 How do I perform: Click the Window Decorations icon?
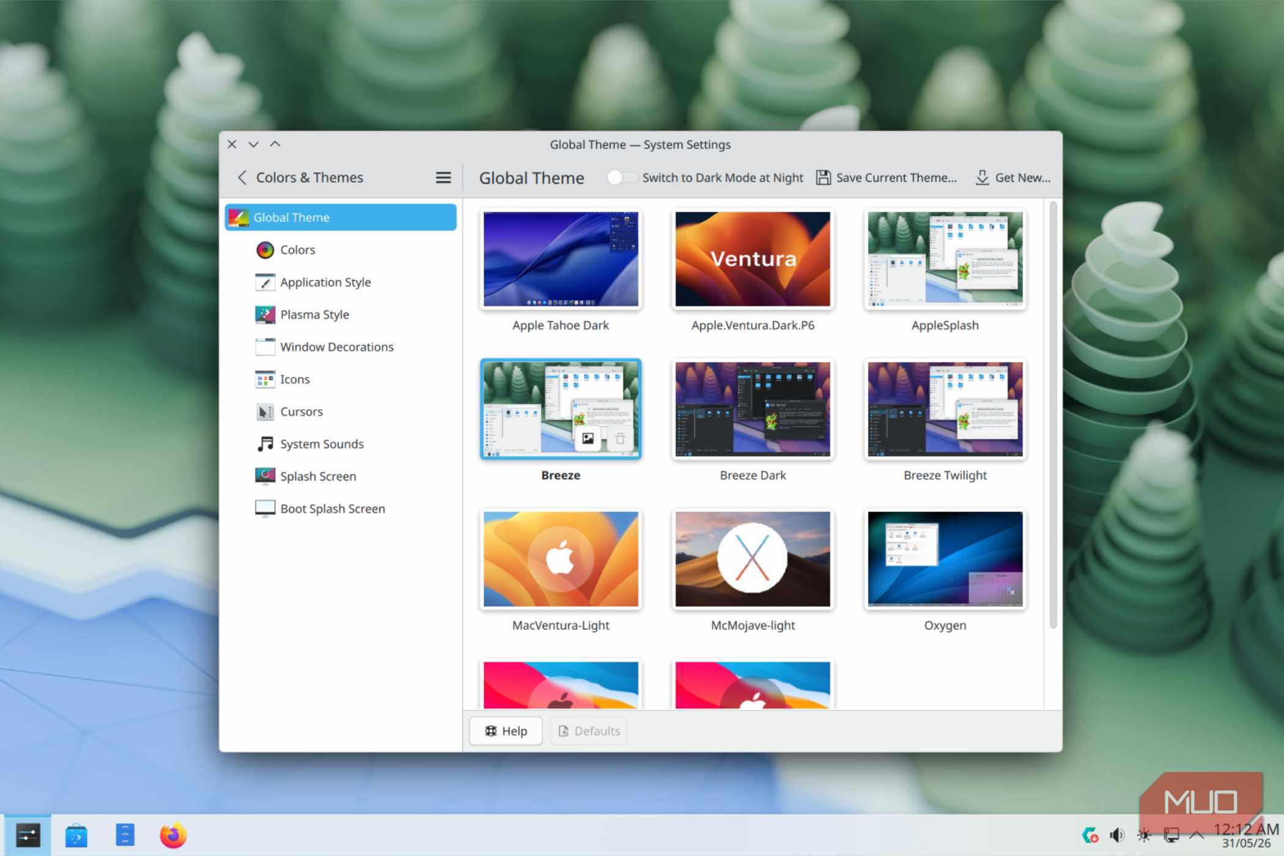[265, 347]
